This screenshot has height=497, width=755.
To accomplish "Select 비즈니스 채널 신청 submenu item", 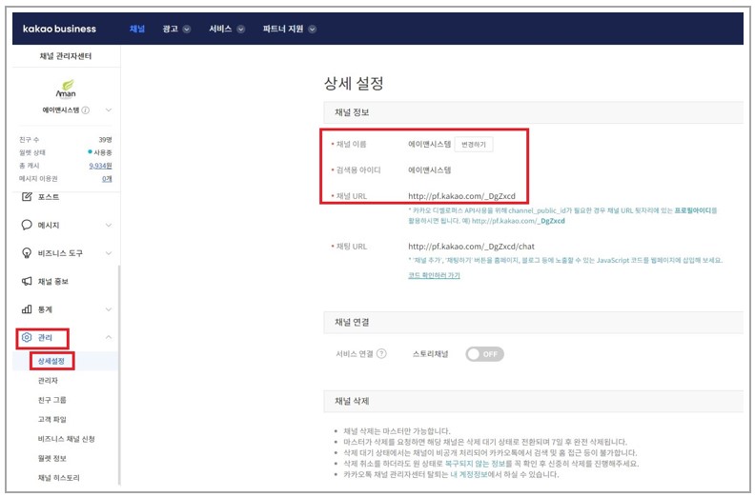I will [67, 439].
